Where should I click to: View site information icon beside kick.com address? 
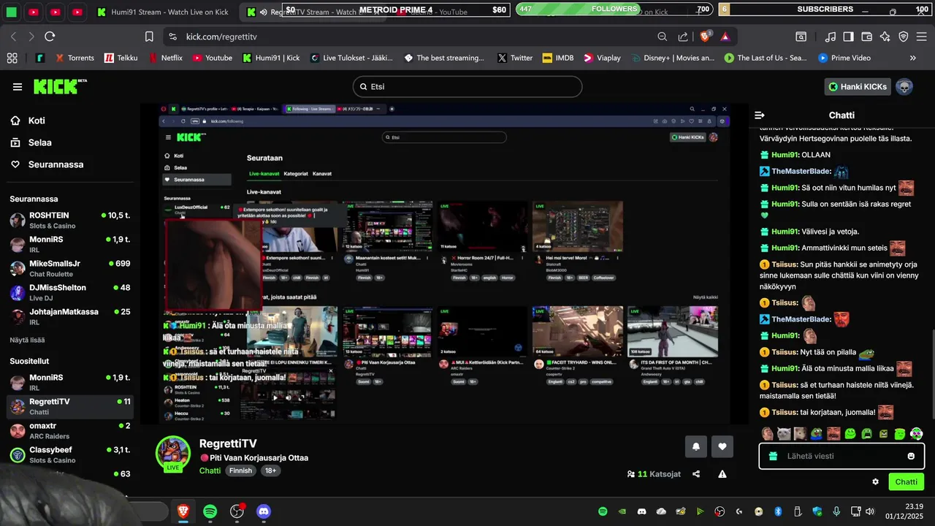pos(172,37)
